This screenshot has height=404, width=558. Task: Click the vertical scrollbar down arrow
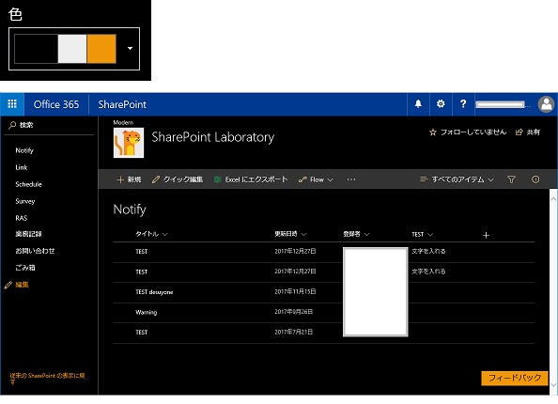[553, 385]
